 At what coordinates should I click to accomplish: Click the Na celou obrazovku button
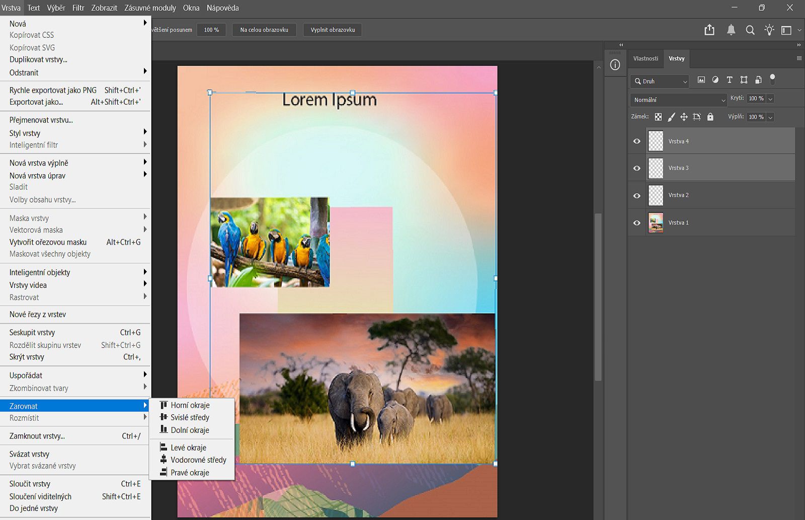264,30
